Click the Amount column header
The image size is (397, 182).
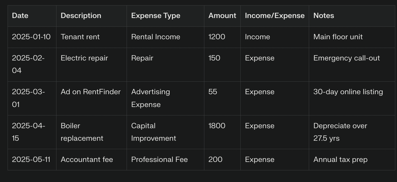pyautogui.click(x=222, y=16)
